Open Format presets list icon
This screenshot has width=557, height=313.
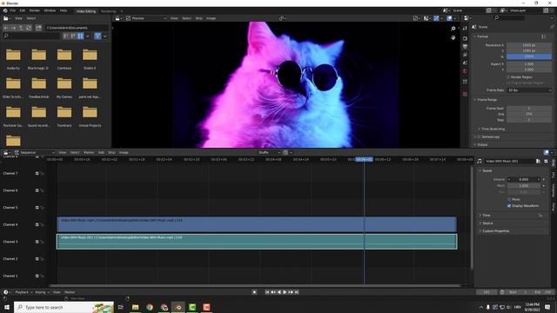click(543, 37)
